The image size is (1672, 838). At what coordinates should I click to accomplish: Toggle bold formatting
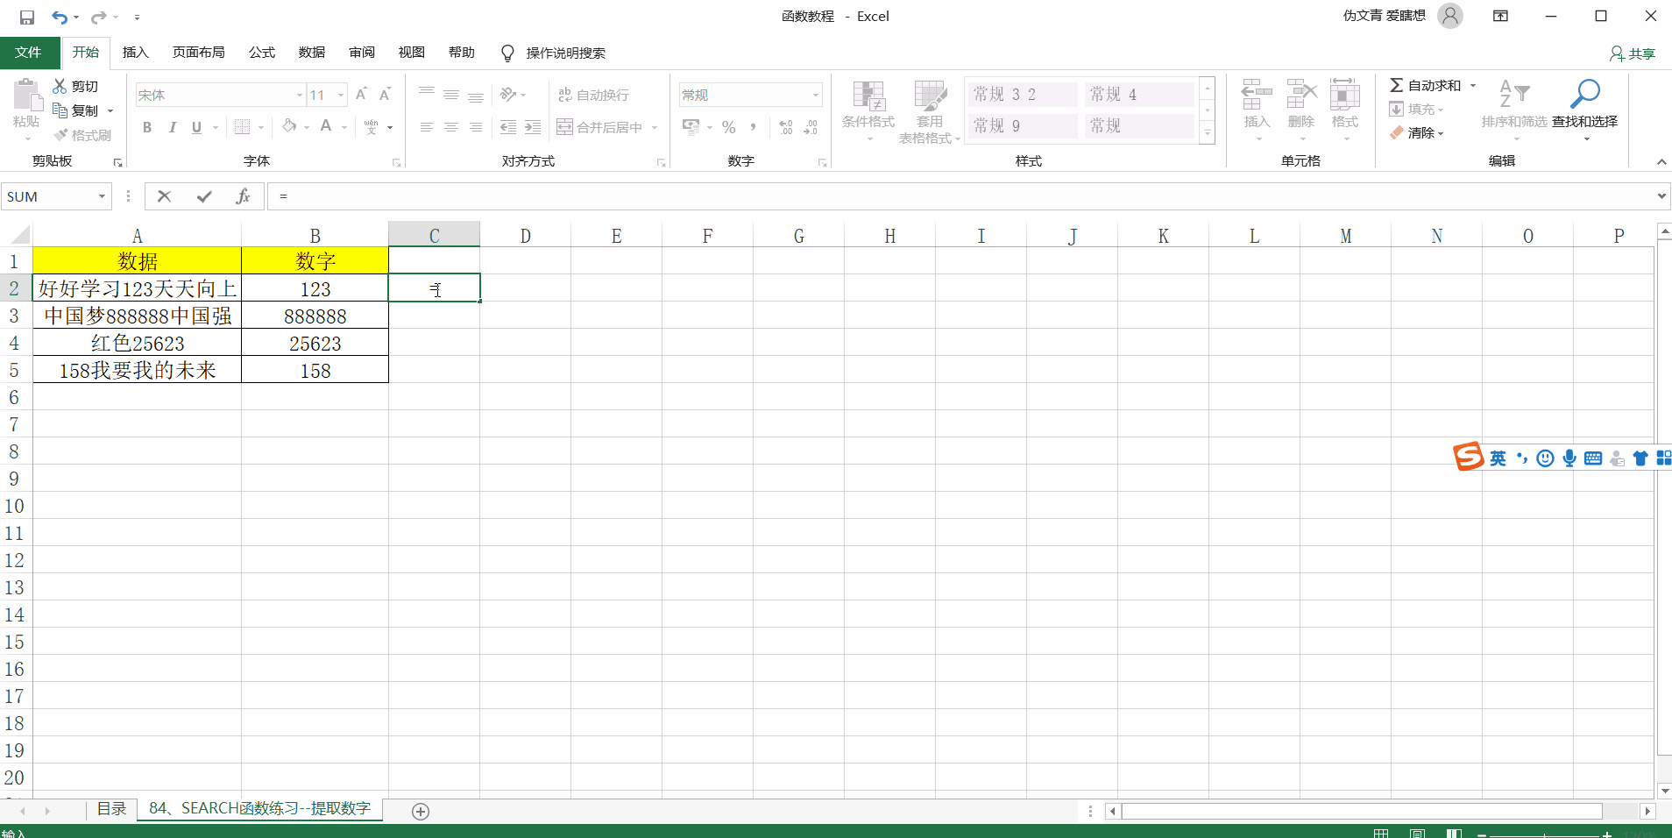pos(146,127)
